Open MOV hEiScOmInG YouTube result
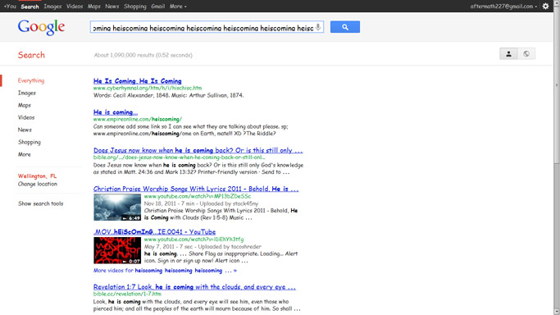Image resolution: width=560 pixels, height=315 pixels. [x=155, y=232]
